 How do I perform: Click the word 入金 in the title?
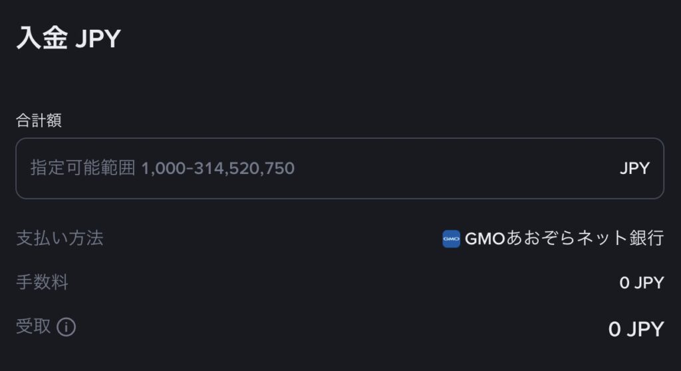[41, 39]
